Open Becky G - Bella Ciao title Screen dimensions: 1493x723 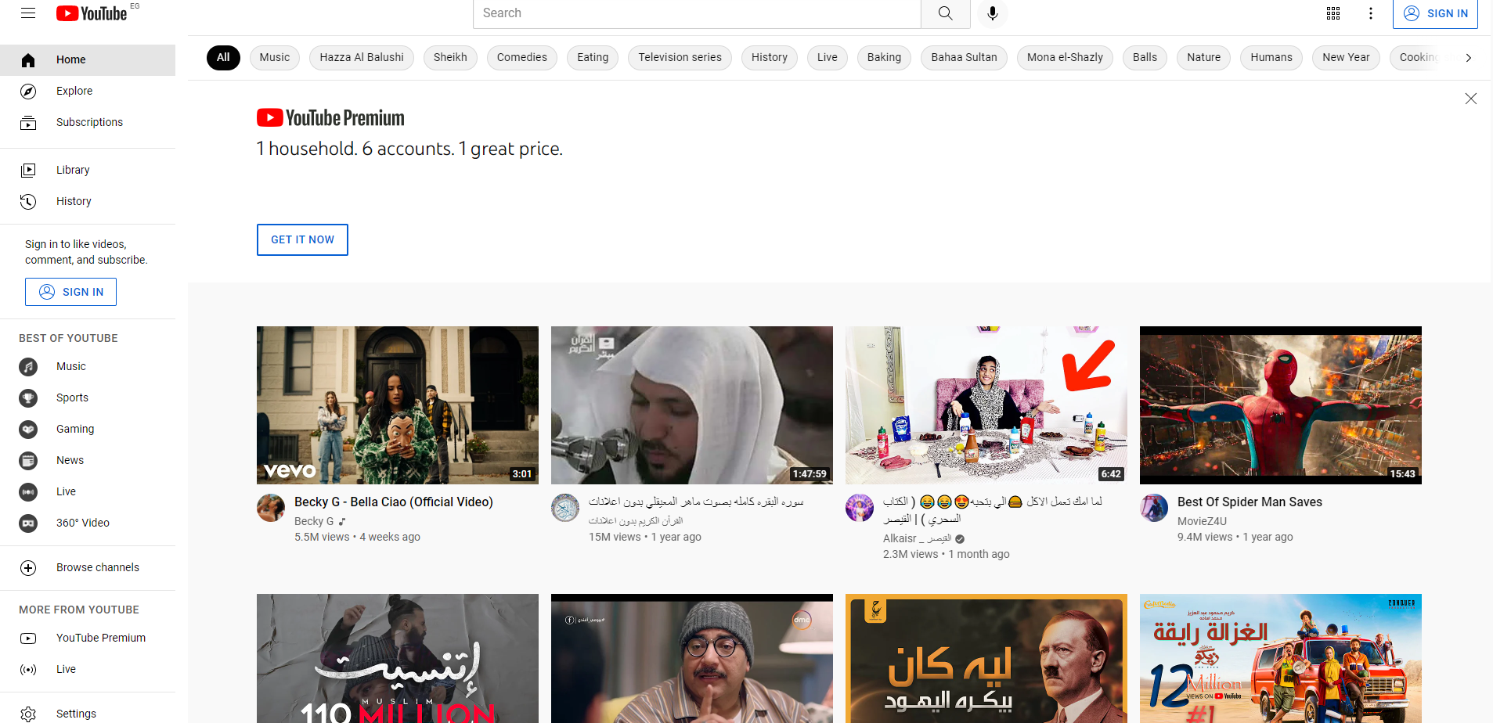(x=394, y=502)
